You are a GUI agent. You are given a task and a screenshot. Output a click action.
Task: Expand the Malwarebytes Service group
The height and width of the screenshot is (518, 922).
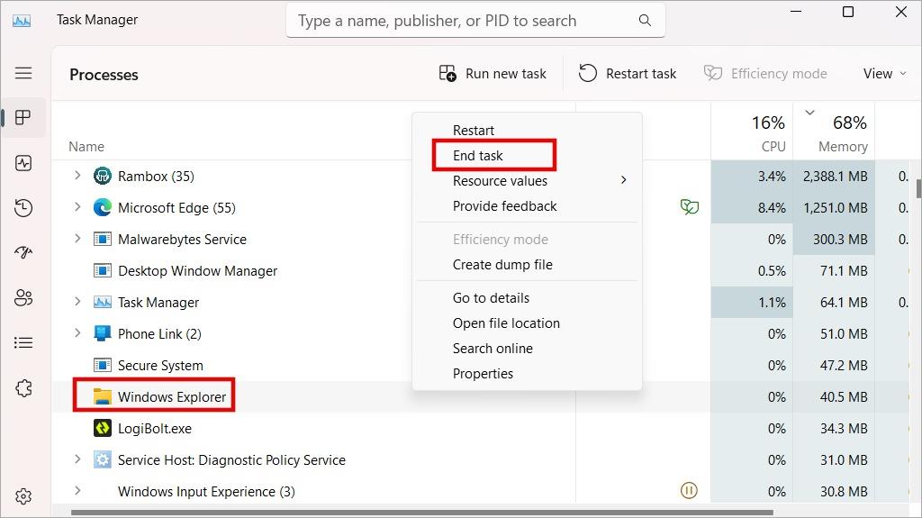(77, 239)
